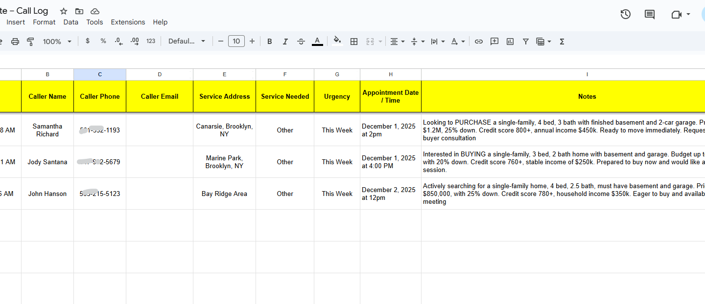This screenshot has height=304, width=705.
Task: Select December 1, 2025 at 2pm cell
Action: pyautogui.click(x=391, y=130)
